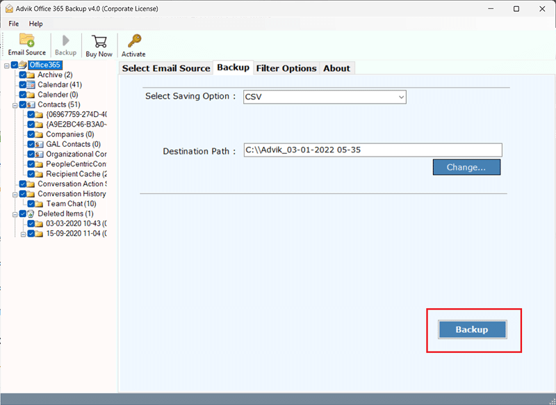Toggle the GAL Contacts (0) checkbox
The image size is (556, 405).
point(31,145)
